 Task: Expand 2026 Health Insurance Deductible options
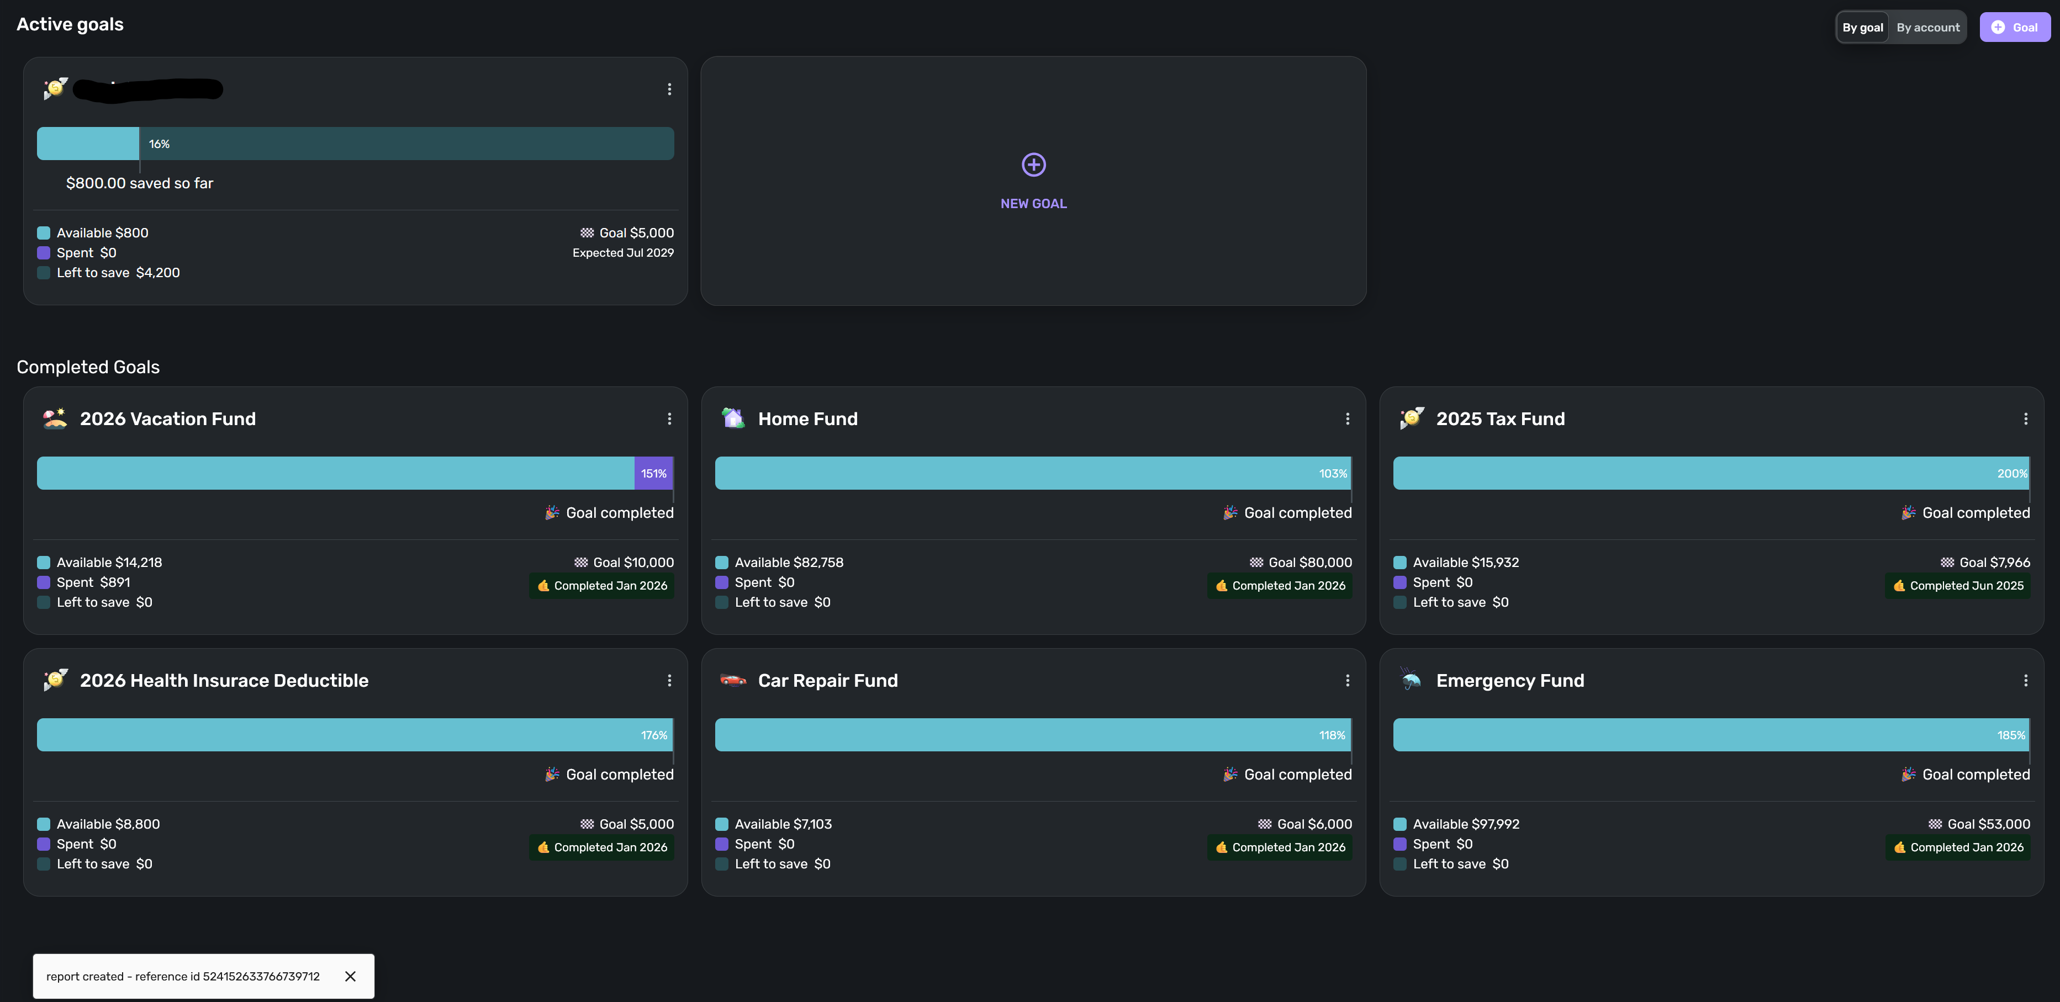click(x=669, y=681)
